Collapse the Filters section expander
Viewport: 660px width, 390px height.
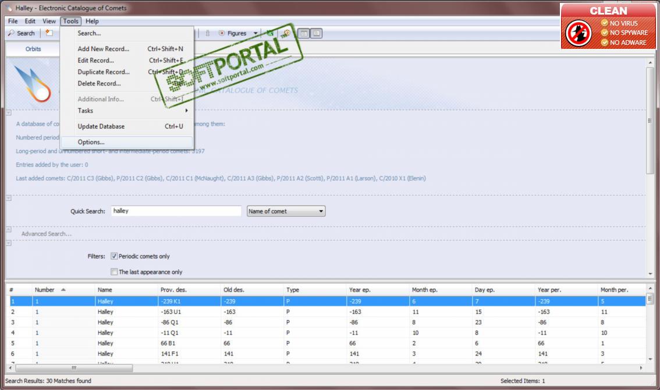[8, 243]
